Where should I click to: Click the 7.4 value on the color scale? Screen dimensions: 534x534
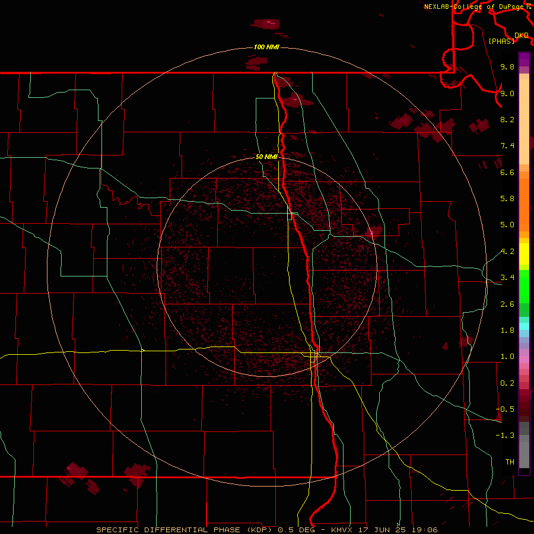pos(507,146)
